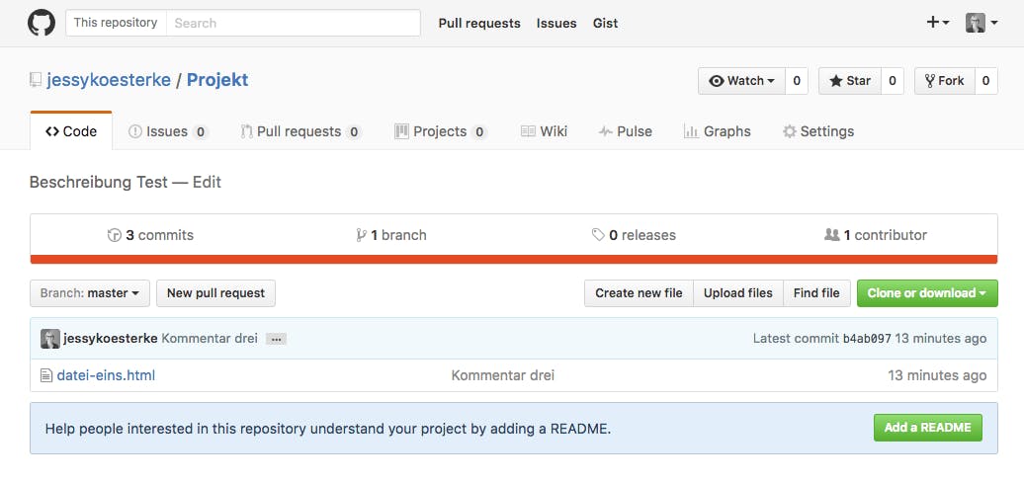Go to GitHub home via Octocat logo

point(42,23)
